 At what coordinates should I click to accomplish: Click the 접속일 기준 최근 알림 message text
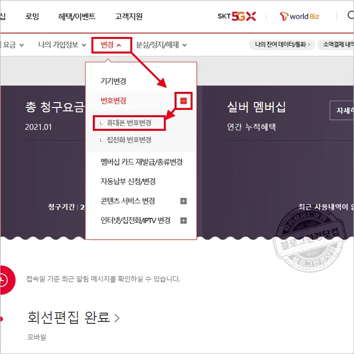point(103,279)
